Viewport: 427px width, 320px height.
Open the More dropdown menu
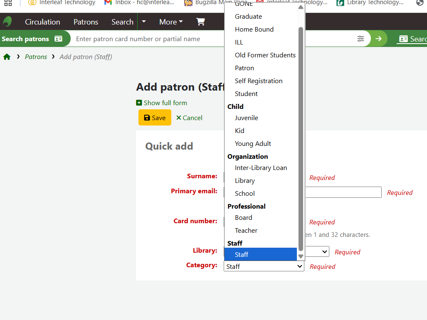pyautogui.click(x=171, y=22)
